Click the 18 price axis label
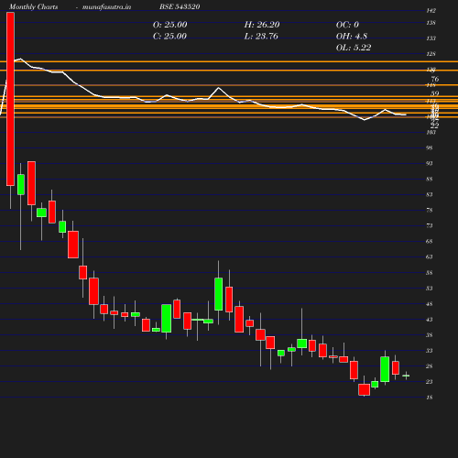This screenshot has width=458, height=458. (x=430, y=398)
